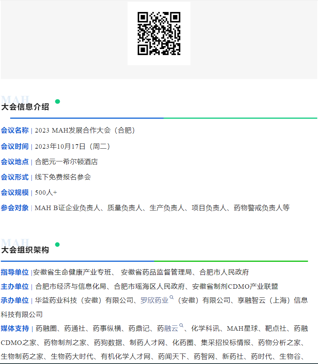Image resolution: width=318 pixels, height=364 pixels.
Task: Click text 合肥市人民政府
Action: [224, 272]
